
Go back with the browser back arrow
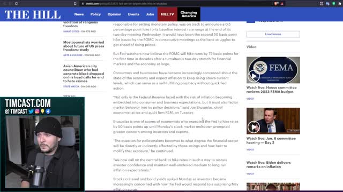[x=4, y=4]
